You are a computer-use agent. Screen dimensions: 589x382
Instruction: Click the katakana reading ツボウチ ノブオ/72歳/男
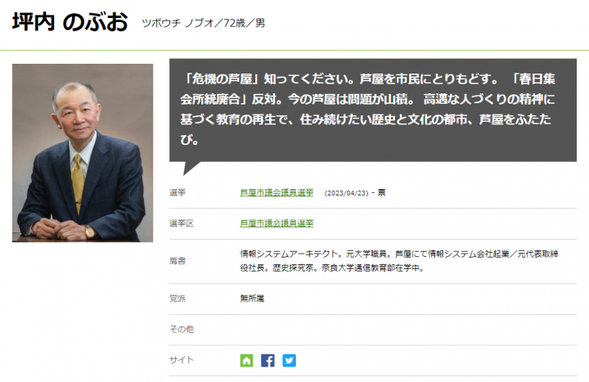(x=203, y=23)
